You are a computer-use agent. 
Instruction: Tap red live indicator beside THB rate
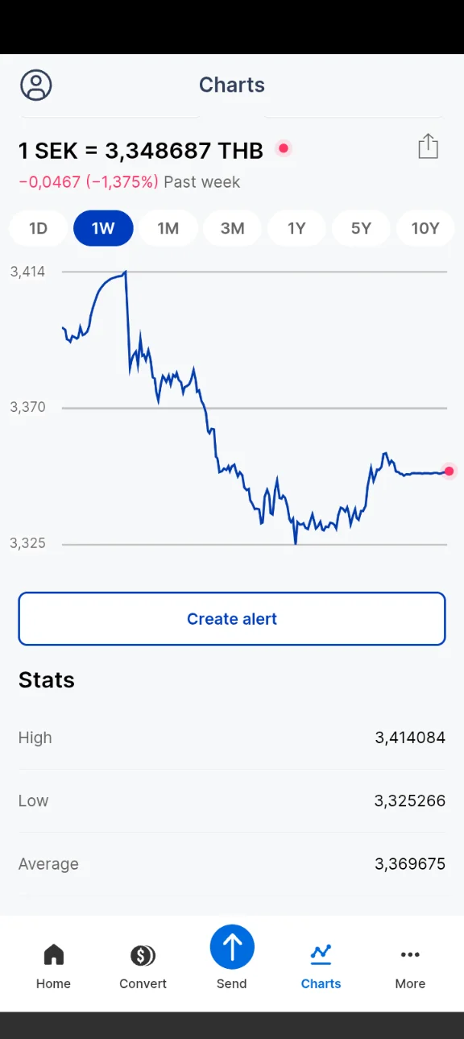[284, 148]
